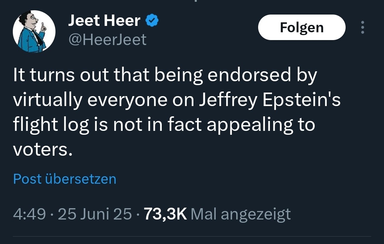
Task: Open Jeet Heer's profile picture
Action: pos(34,32)
